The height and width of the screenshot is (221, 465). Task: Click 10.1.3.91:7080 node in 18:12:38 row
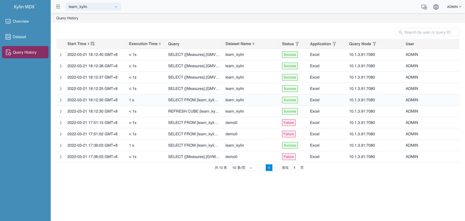pos(362,66)
